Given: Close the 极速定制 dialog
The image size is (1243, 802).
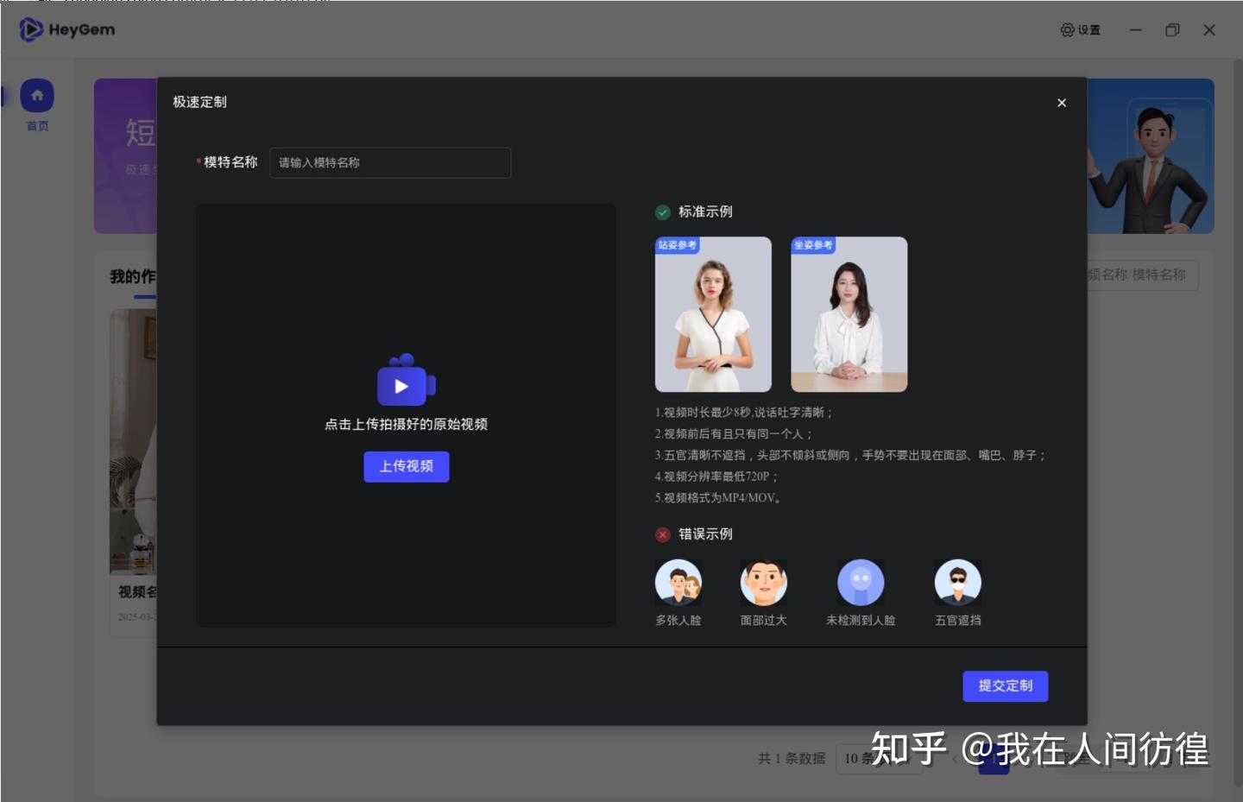Looking at the screenshot, I should tap(1061, 102).
